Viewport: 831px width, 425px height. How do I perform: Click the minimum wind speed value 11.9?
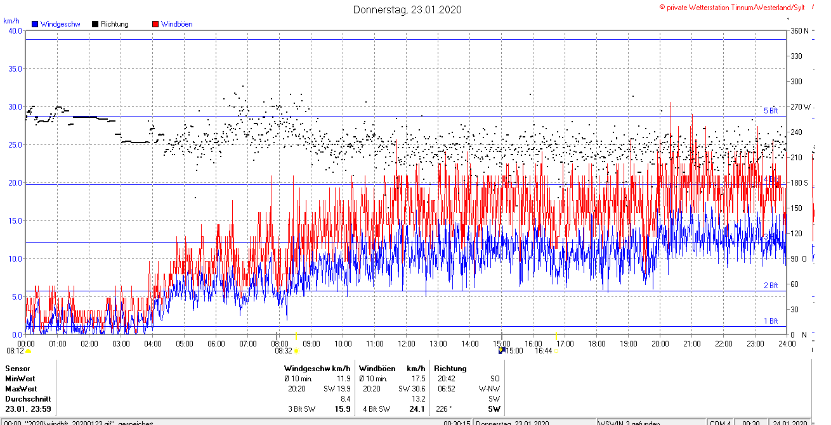point(344,379)
